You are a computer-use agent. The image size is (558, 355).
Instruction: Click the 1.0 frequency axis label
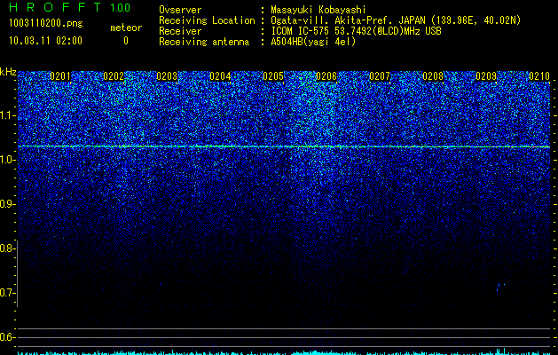pos(7,160)
